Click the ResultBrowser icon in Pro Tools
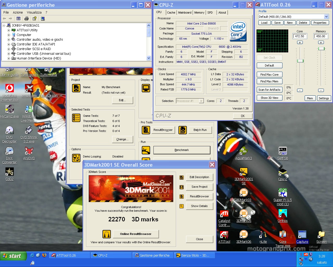The image size is (333, 267). point(146,130)
